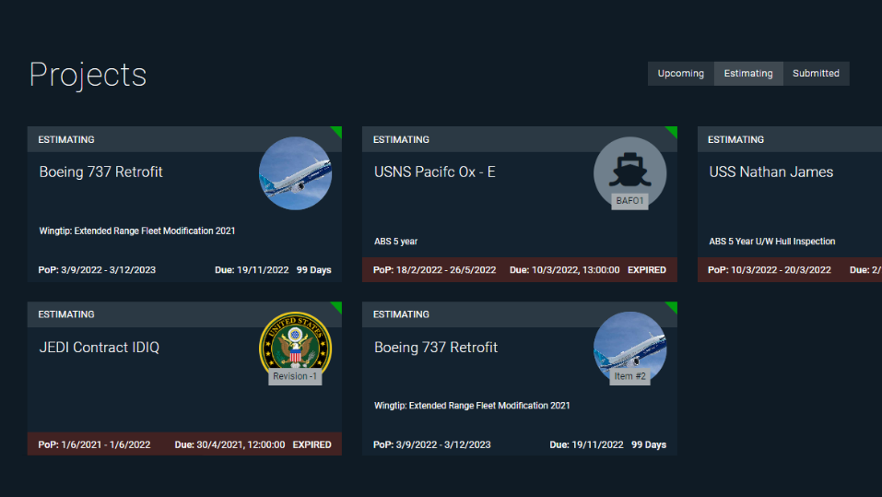Click the green corner flag on the JEDI Contract card

pyautogui.click(x=336, y=307)
